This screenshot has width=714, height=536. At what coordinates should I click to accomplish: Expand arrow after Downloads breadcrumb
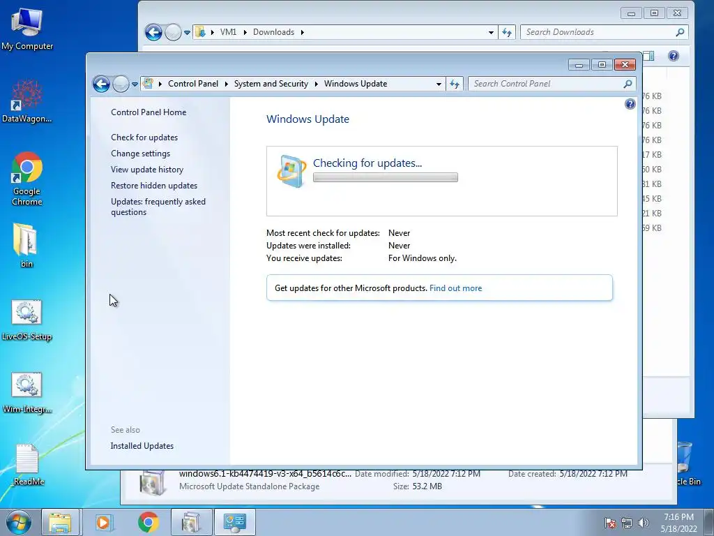[303, 32]
